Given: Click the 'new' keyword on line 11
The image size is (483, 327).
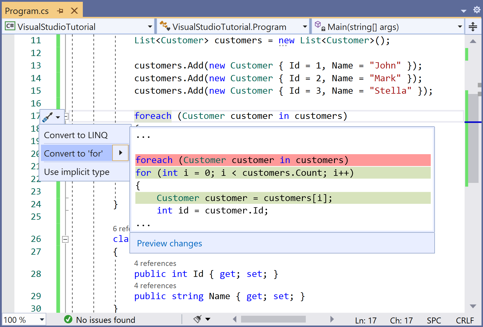Looking at the screenshot, I should [x=286, y=40].
